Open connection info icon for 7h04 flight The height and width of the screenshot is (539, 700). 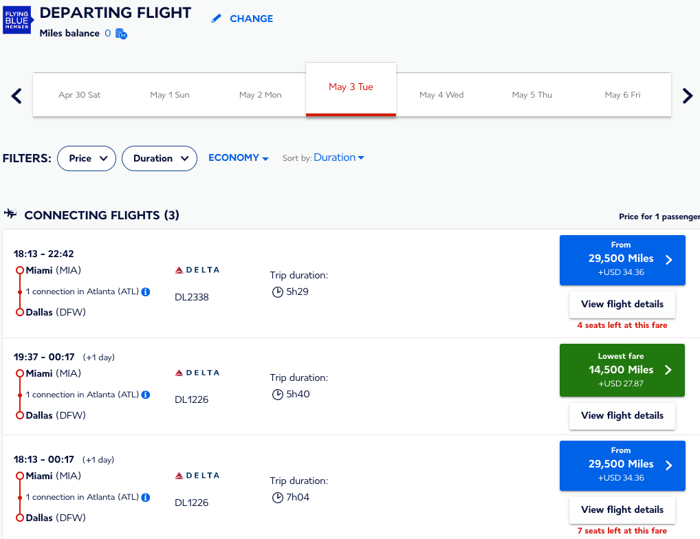pos(146,497)
